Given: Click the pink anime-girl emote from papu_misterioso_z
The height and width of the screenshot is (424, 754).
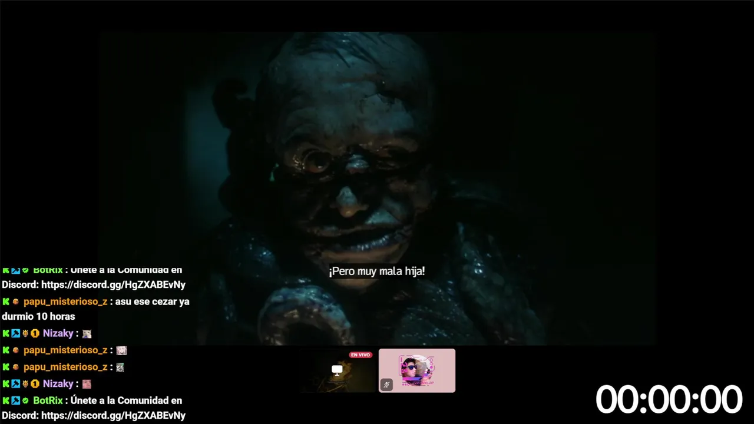Looking at the screenshot, I should tap(121, 350).
